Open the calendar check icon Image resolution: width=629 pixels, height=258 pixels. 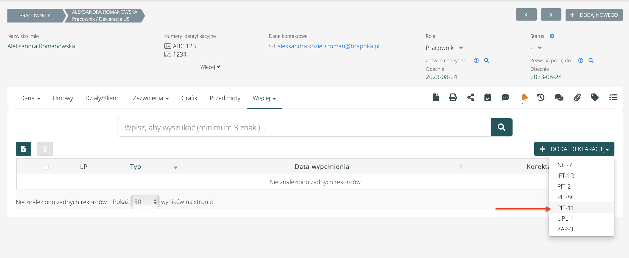click(488, 97)
